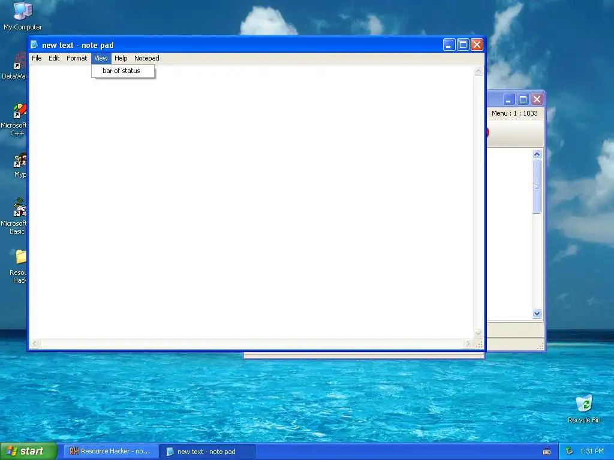The height and width of the screenshot is (460, 614).
Task: Click the note pad horizontal scrollbar right arrow
Action: tap(468, 344)
